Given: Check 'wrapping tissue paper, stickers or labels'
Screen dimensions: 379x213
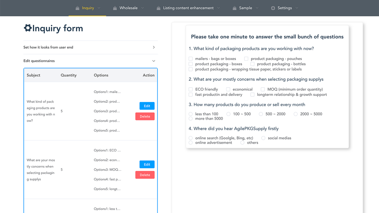Looking at the screenshot, I should click(x=191, y=69).
